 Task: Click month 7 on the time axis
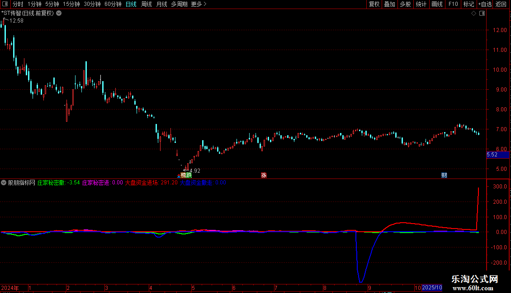[276, 288]
